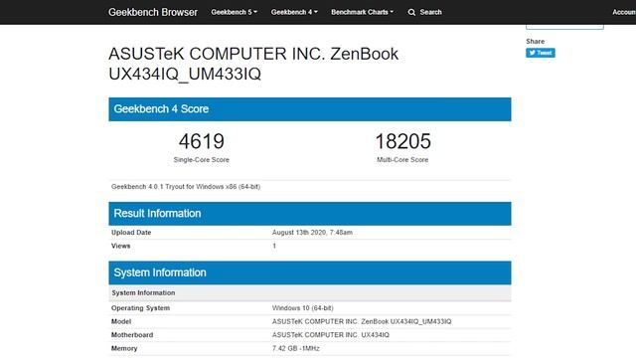Click the Operating System label
Image resolution: width=636 pixels, height=358 pixels.
point(140,308)
